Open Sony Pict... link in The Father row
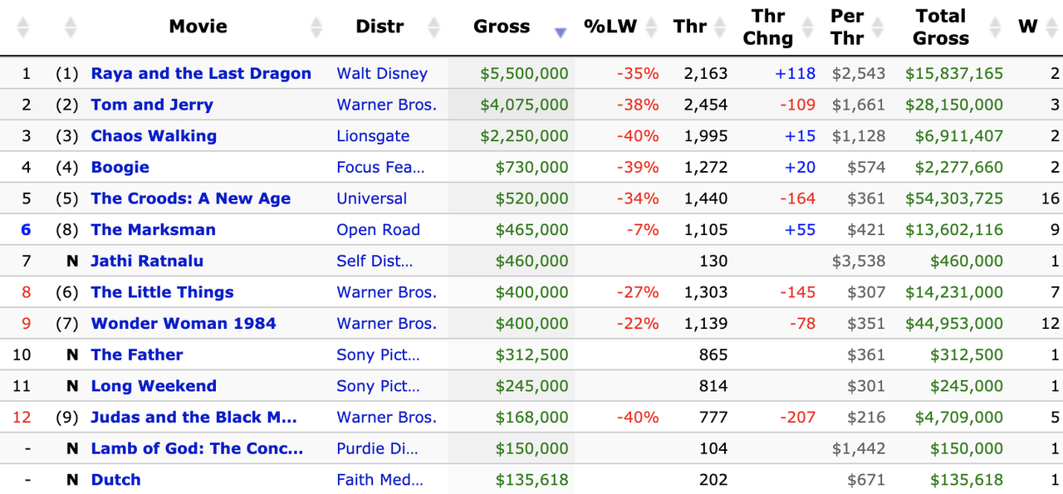This screenshot has height=494, width=1063. [378, 355]
